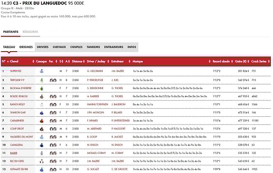The width and height of the screenshot is (273, 173).
Task: Sort the table by Record absolu
Action: (221, 61)
